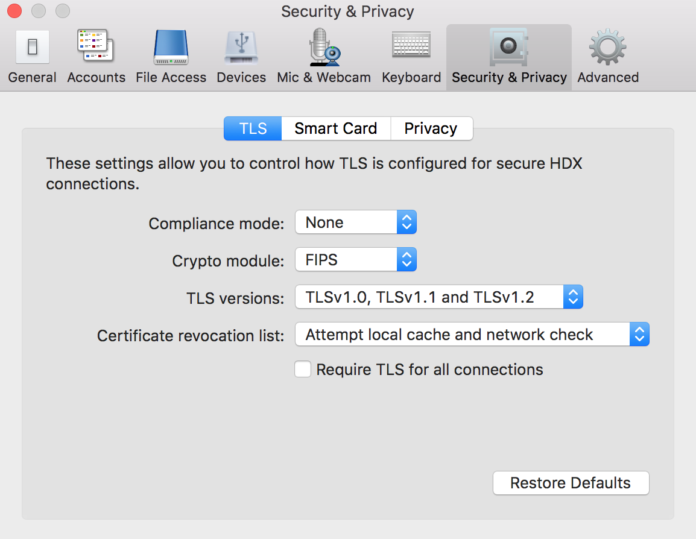Select the TLS tab
This screenshot has height=539, width=696.
[253, 128]
